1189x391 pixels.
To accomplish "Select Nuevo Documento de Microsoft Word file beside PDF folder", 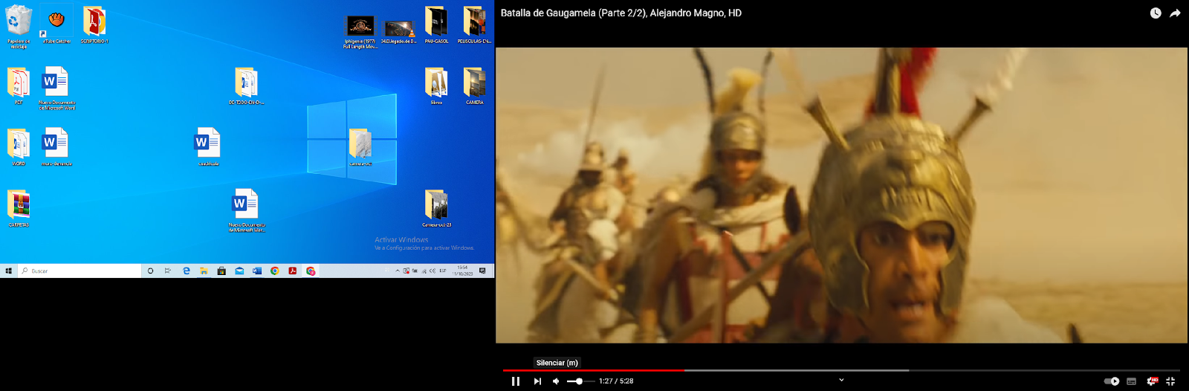I will (x=56, y=88).
